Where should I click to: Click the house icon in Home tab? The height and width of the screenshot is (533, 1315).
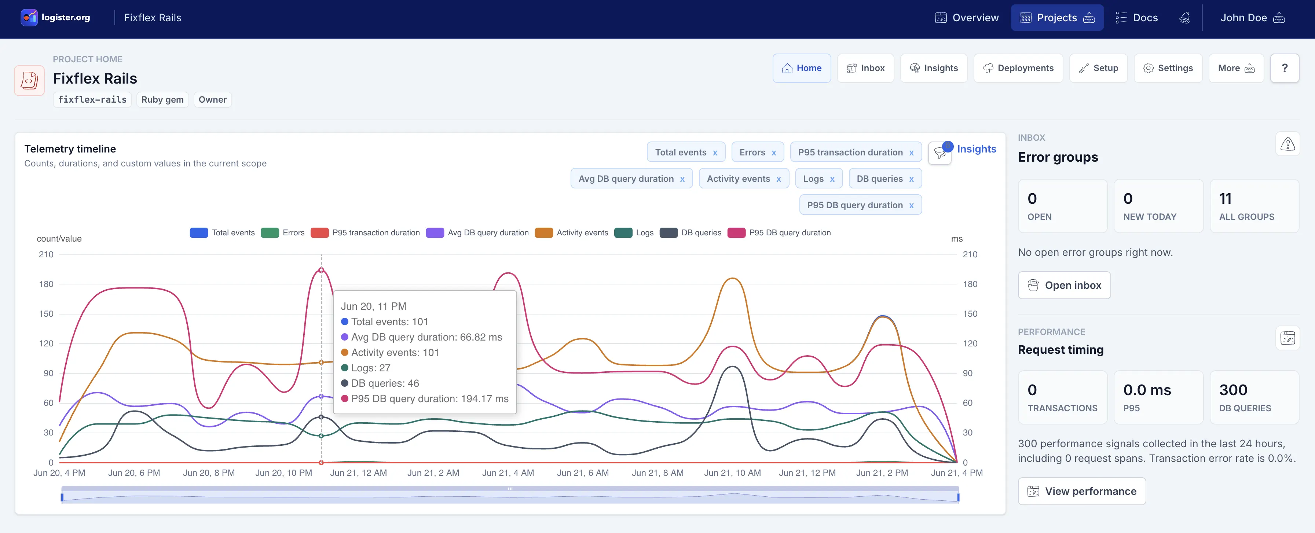[787, 68]
